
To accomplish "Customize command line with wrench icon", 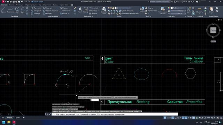I will (x=50, y=114).
